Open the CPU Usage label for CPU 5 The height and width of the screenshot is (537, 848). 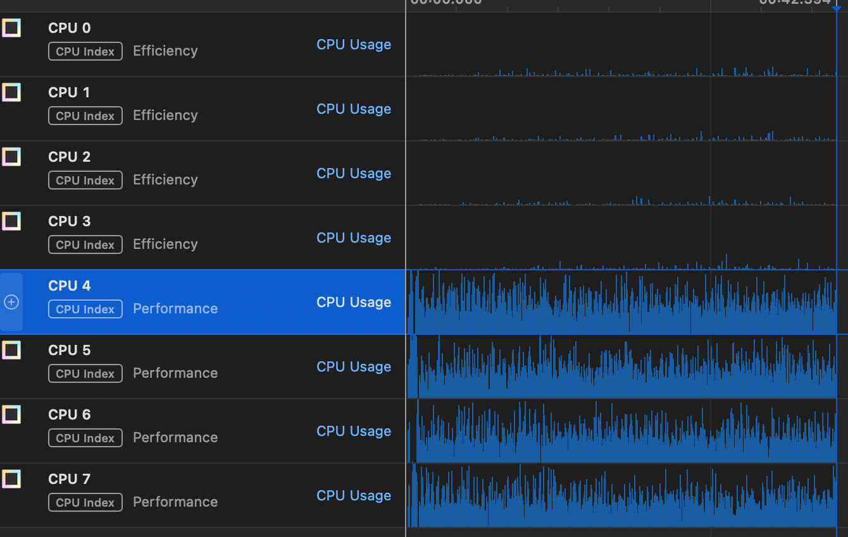(x=354, y=367)
